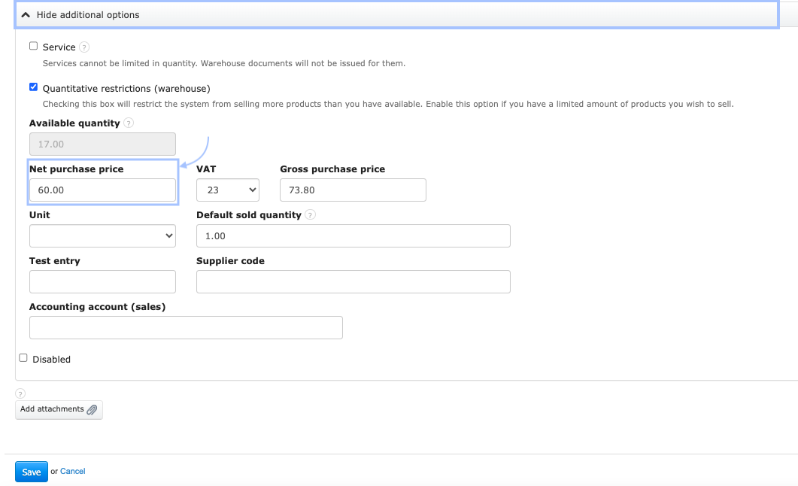798x486 pixels.
Task: Open the VAT rate dropdown
Action: point(227,190)
